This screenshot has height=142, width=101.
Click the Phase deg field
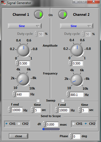point(76,136)
